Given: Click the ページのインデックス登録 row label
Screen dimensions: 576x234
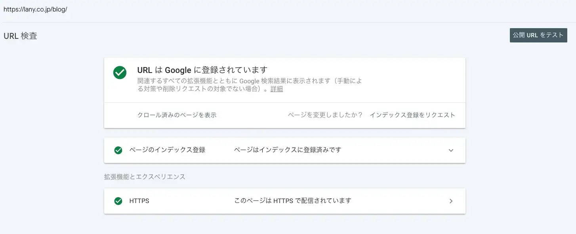Looking at the screenshot, I should (x=167, y=150).
